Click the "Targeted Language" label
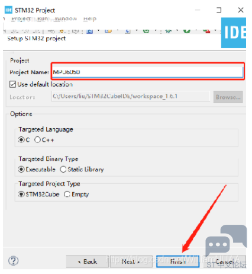The width and height of the screenshot is (252, 274). point(46,129)
